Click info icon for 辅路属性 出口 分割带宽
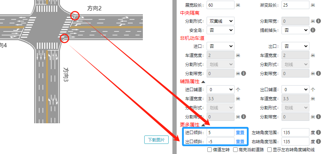 pos(318,116)
